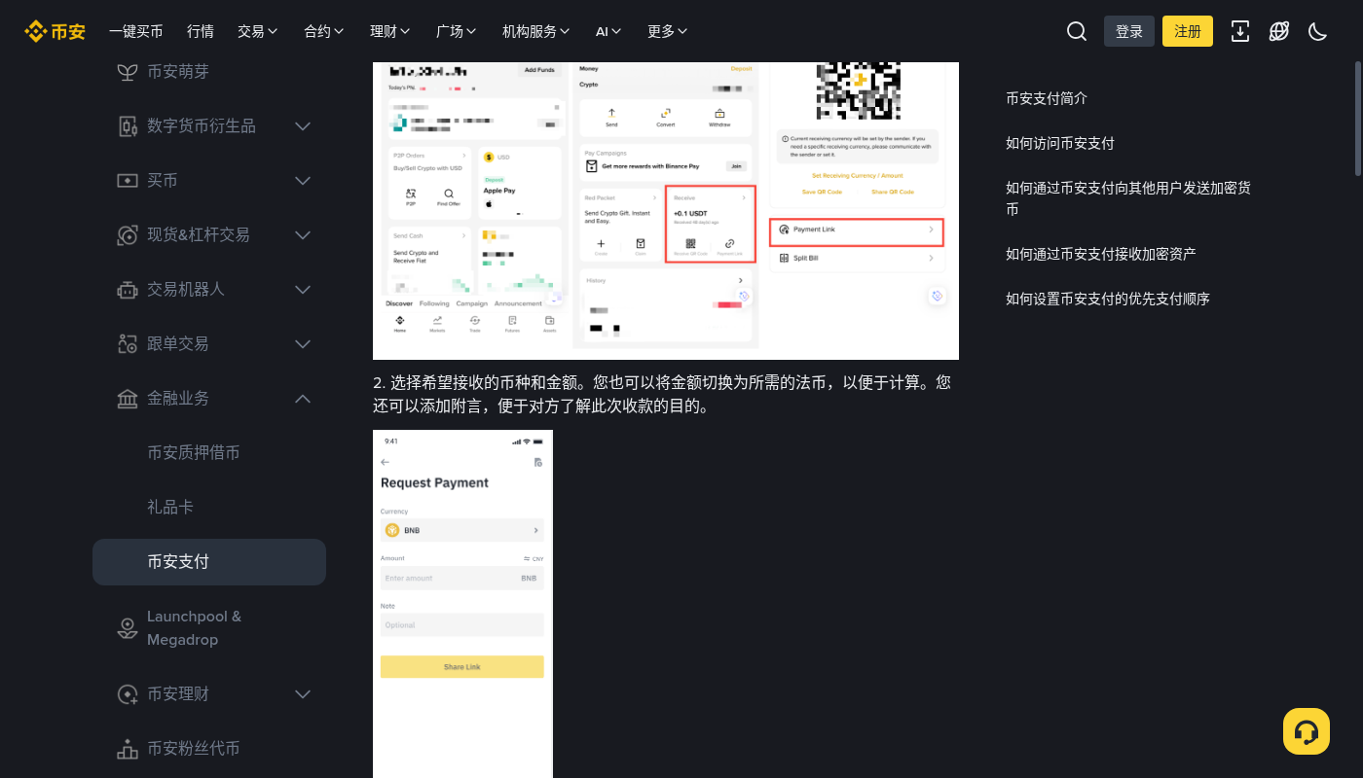Click the 币安理财 sidebar icon
1363x778 pixels.
pyautogui.click(x=128, y=694)
